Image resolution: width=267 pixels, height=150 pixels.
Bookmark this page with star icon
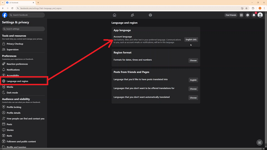pos(246,8)
